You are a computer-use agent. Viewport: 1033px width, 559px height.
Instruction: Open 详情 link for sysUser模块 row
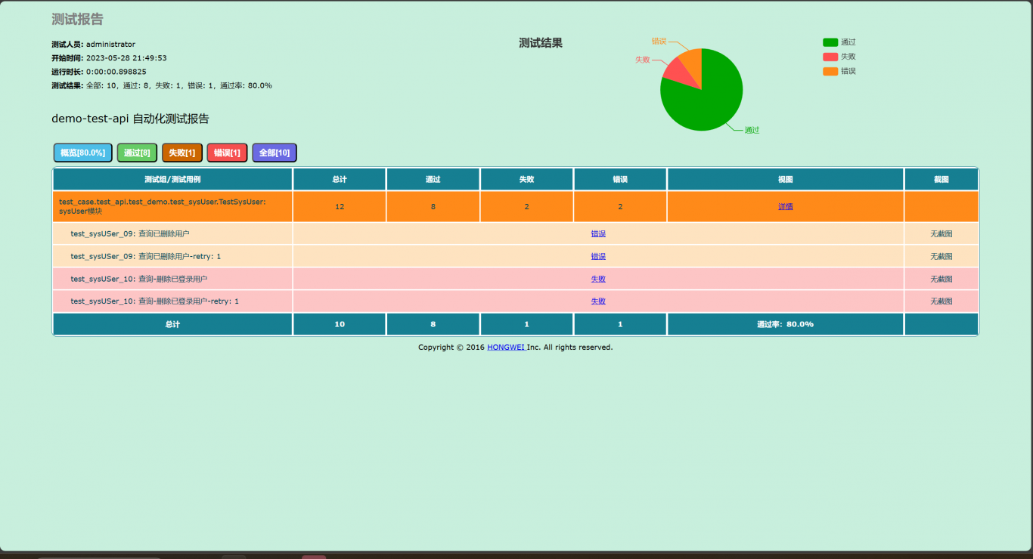point(786,206)
